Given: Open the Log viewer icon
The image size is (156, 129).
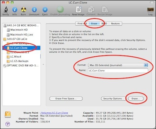Looking at the screenshot, I should point(150,10).
